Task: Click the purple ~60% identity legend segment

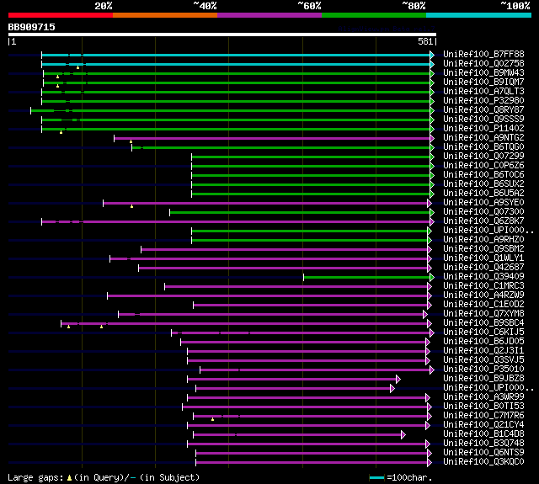Action: click(x=269, y=15)
